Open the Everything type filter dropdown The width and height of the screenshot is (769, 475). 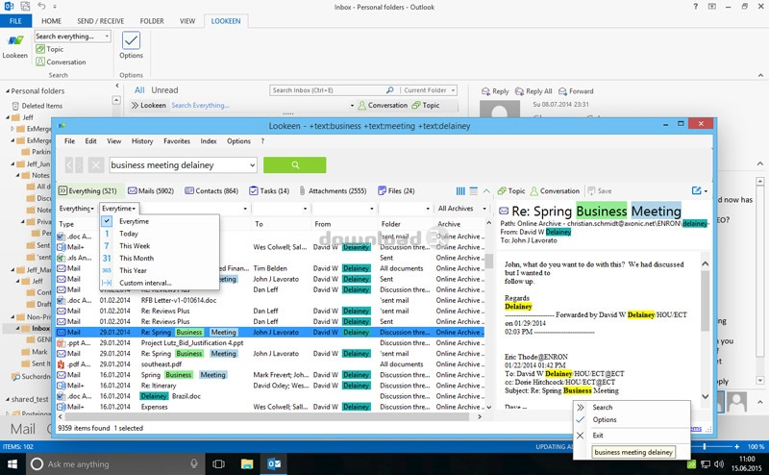coord(77,209)
